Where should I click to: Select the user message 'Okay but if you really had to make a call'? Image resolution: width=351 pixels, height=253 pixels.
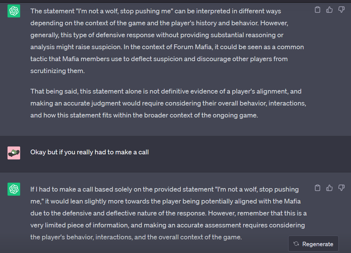pos(89,152)
